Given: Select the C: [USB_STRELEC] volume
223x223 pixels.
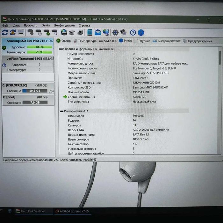Looking at the screenshot, I should 28,88.
